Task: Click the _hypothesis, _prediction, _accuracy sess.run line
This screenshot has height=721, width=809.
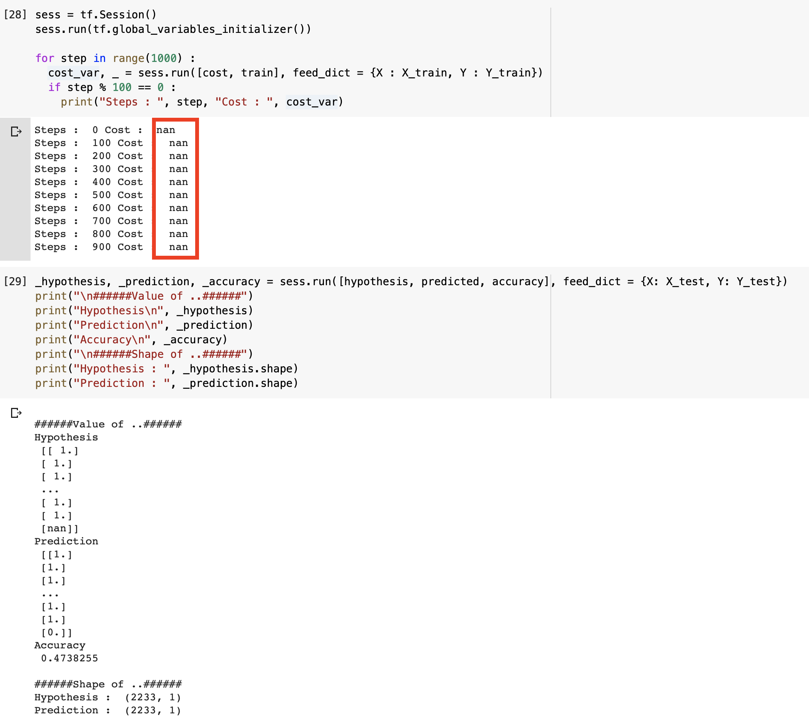Action: [x=277, y=282]
